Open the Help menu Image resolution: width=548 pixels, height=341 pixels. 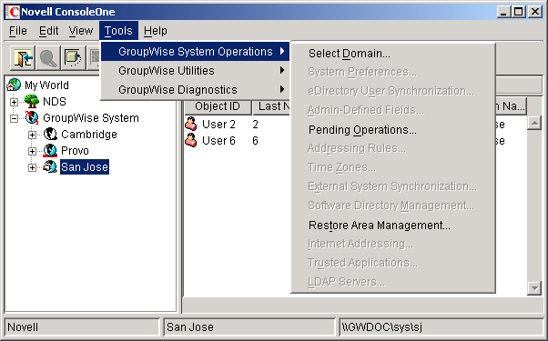pos(156,31)
